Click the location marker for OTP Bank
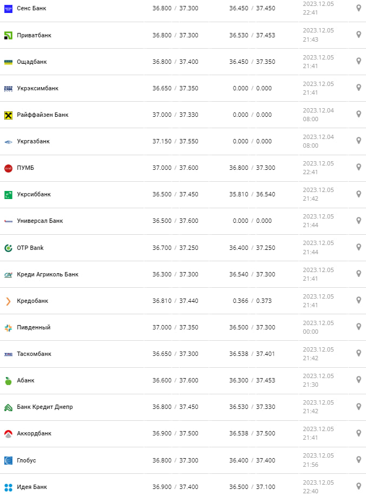 [358, 247]
